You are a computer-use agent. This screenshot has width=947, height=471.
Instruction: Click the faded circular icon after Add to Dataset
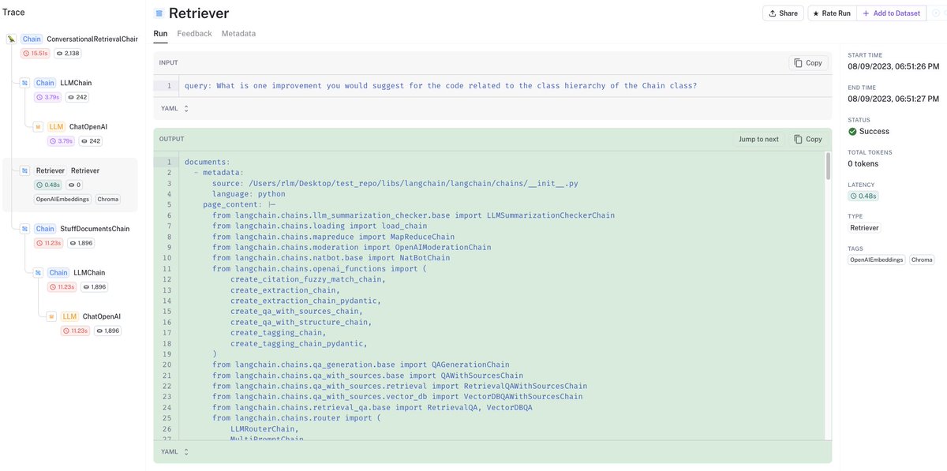tap(937, 13)
